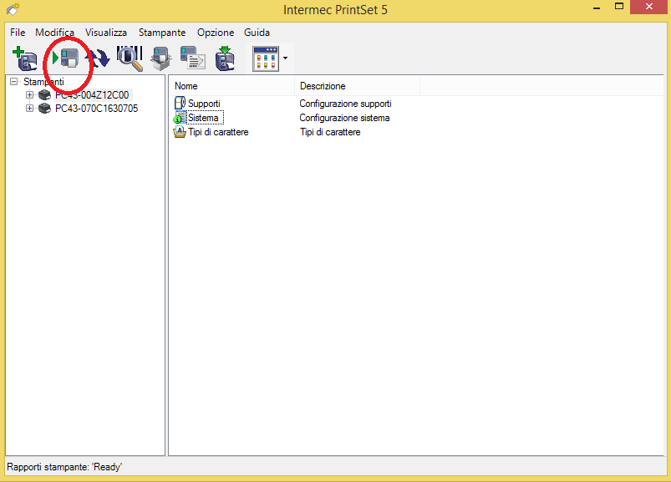
Task: Close the Intermec PrintSet 5 window
Action: coord(648,7)
